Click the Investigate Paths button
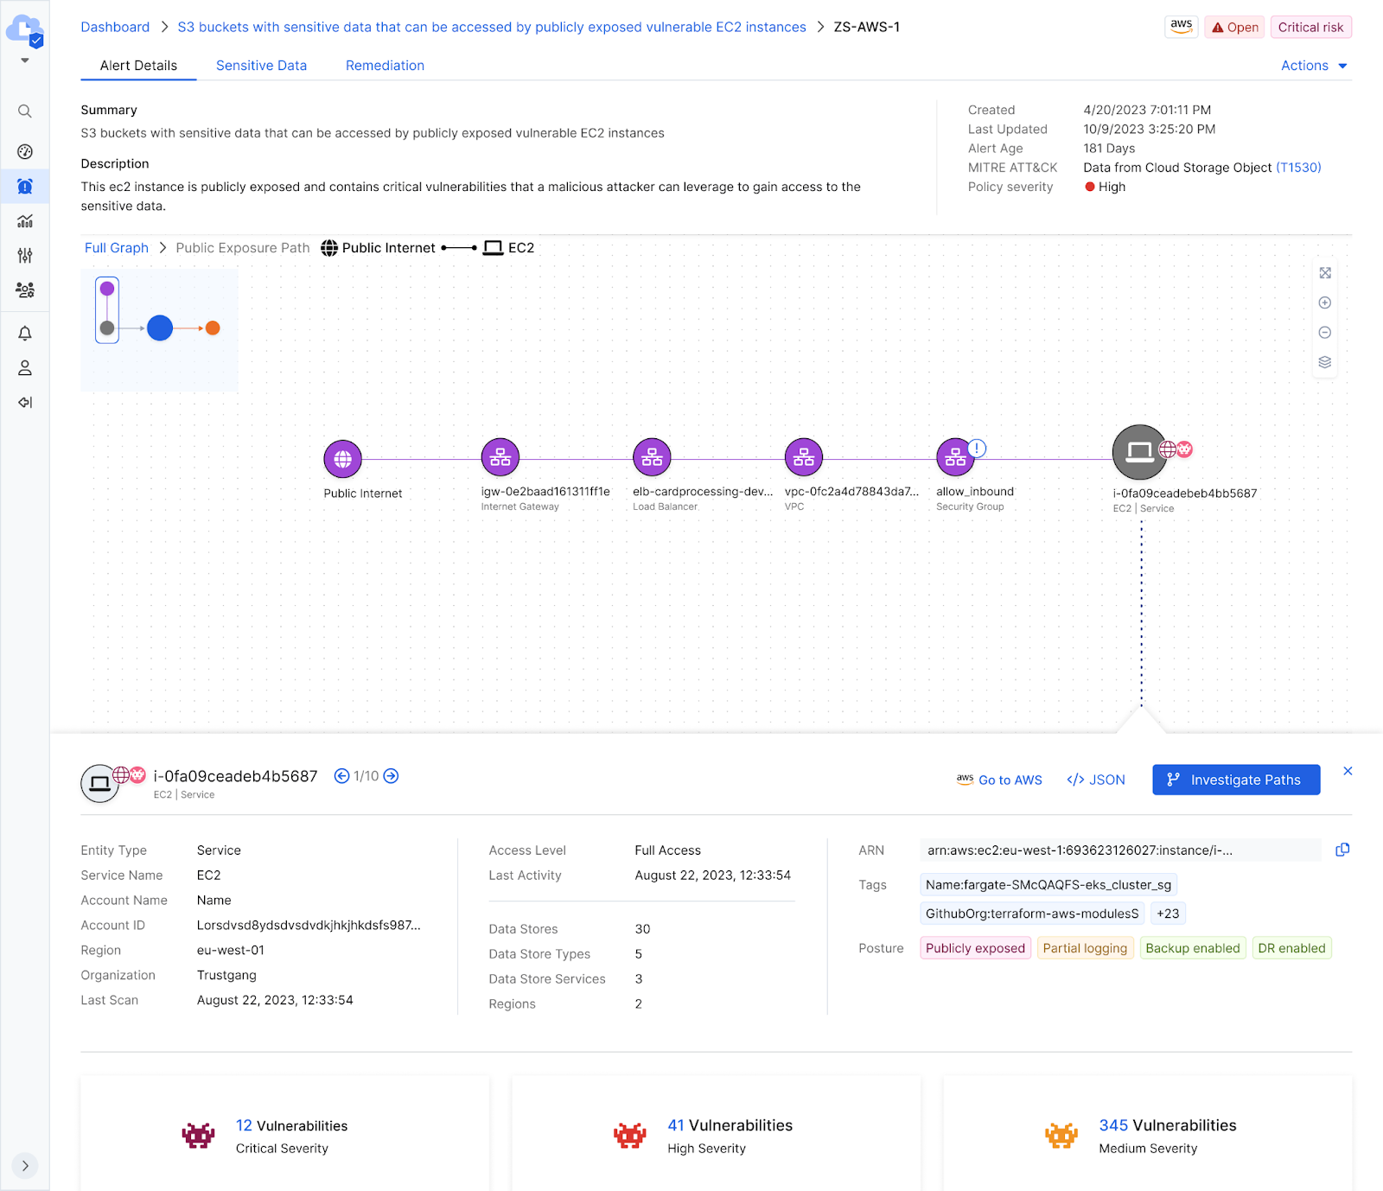This screenshot has height=1191, width=1383. coord(1235,780)
